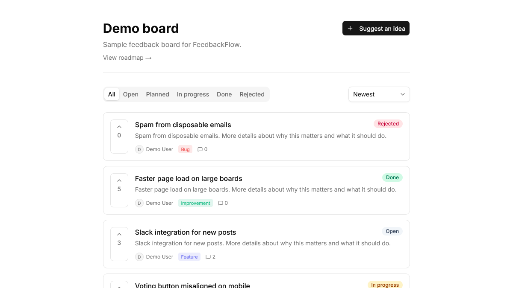The width and height of the screenshot is (513, 288).
Task: Click description text of Slack integration post
Action: tap(263, 243)
